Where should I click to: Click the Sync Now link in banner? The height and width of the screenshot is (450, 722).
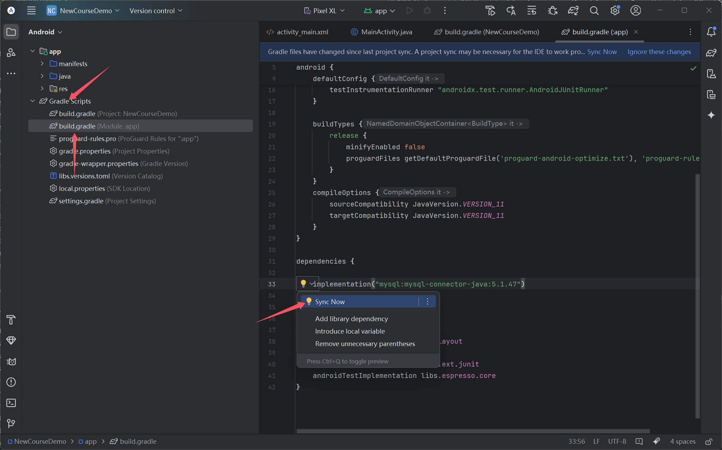pyautogui.click(x=602, y=52)
